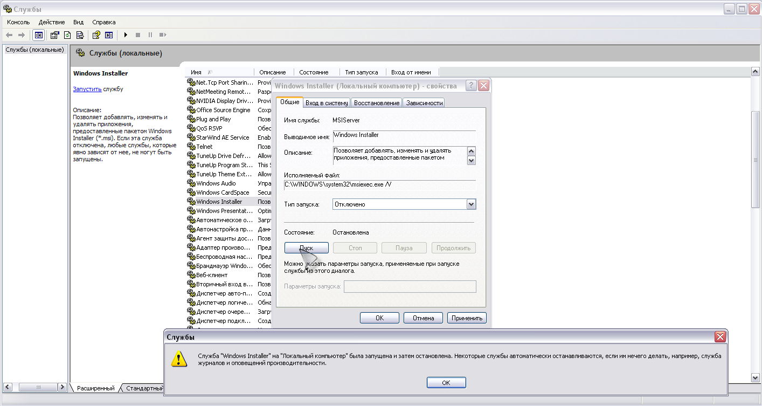762x406 pixels.
Task: Switch to the Расширенный view tab
Action: click(x=95, y=388)
